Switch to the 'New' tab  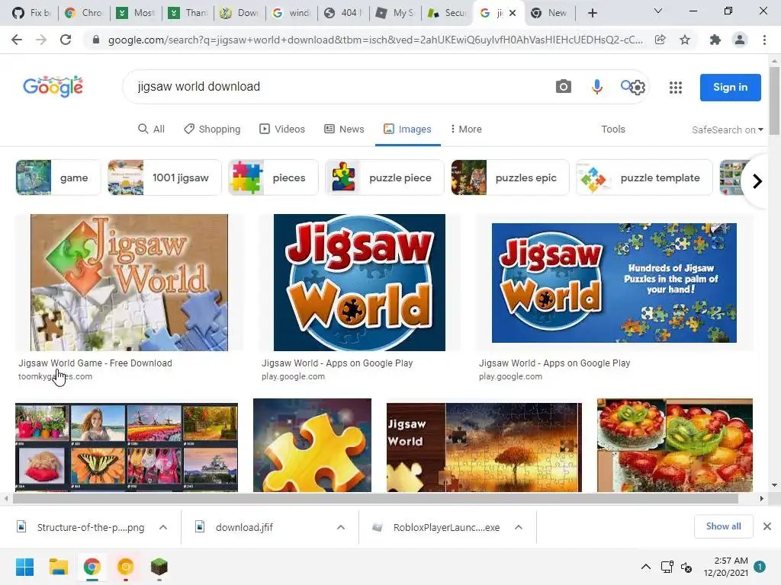pos(549,13)
